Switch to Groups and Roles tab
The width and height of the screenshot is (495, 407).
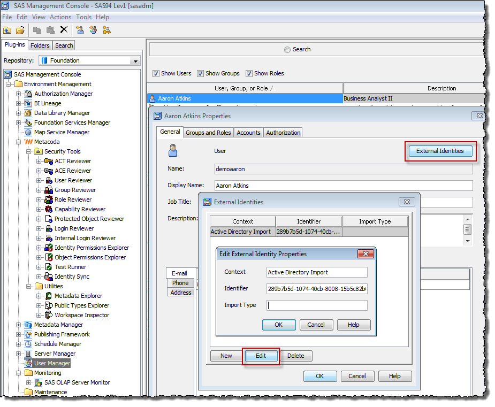(208, 133)
